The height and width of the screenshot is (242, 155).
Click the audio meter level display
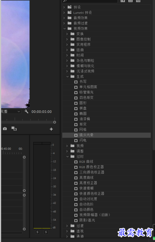click(x=42, y=185)
